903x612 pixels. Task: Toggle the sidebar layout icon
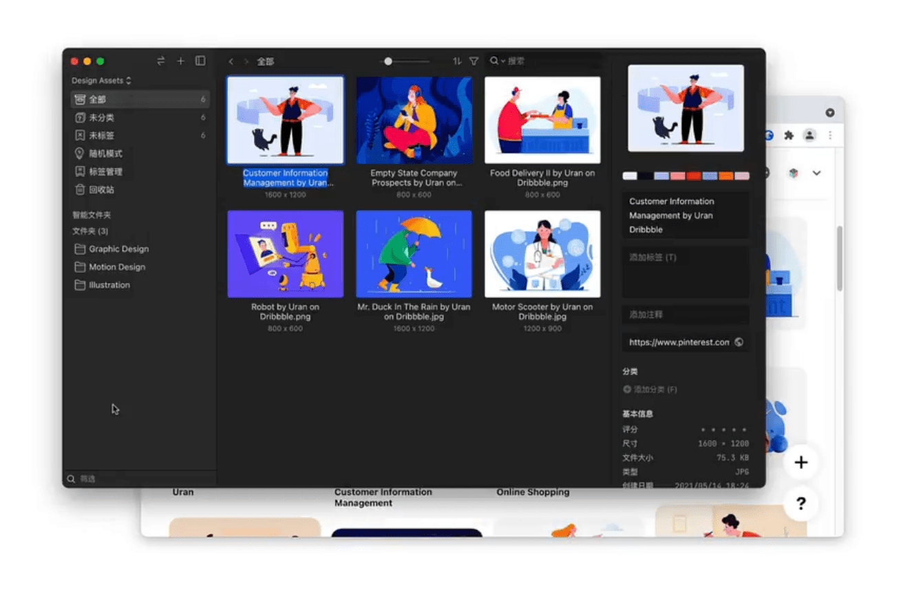[x=200, y=61]
